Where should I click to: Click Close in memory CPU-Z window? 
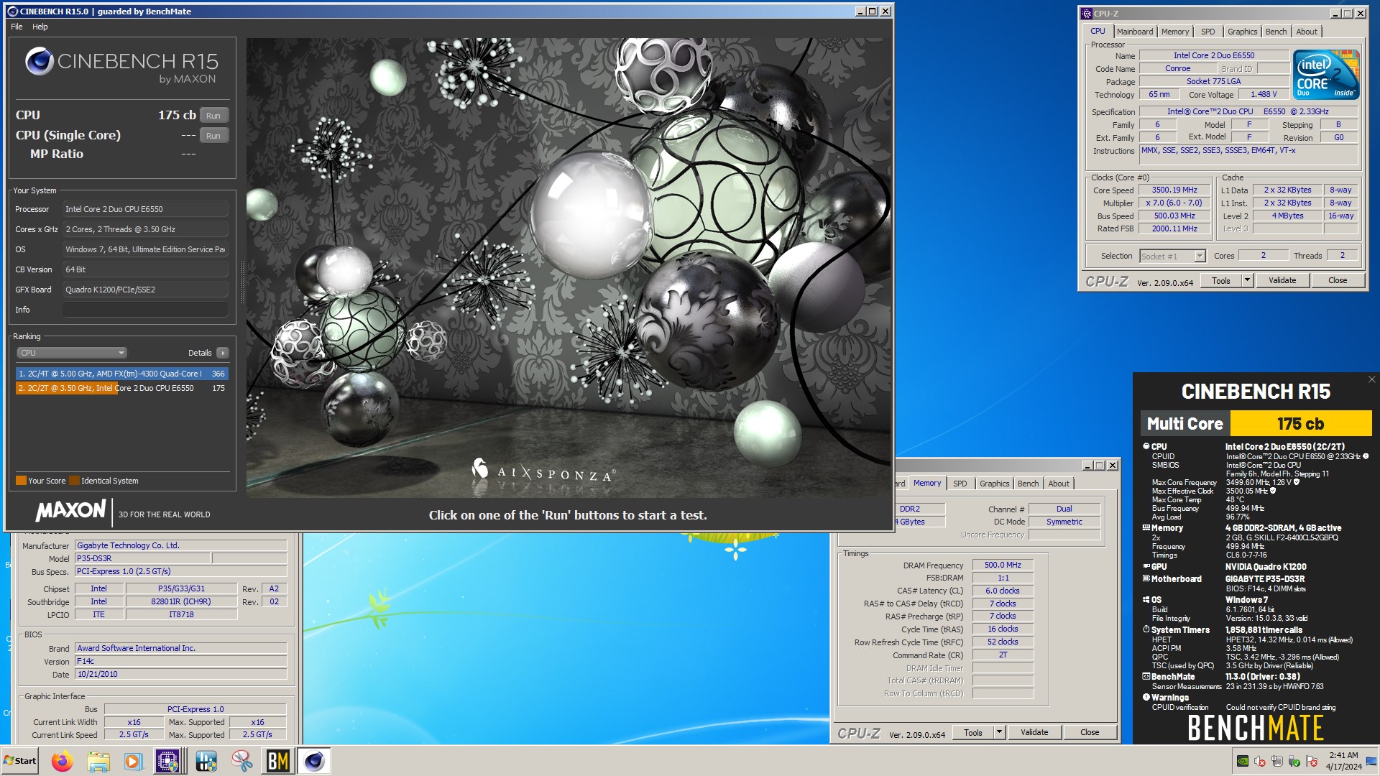point(1090,732)
